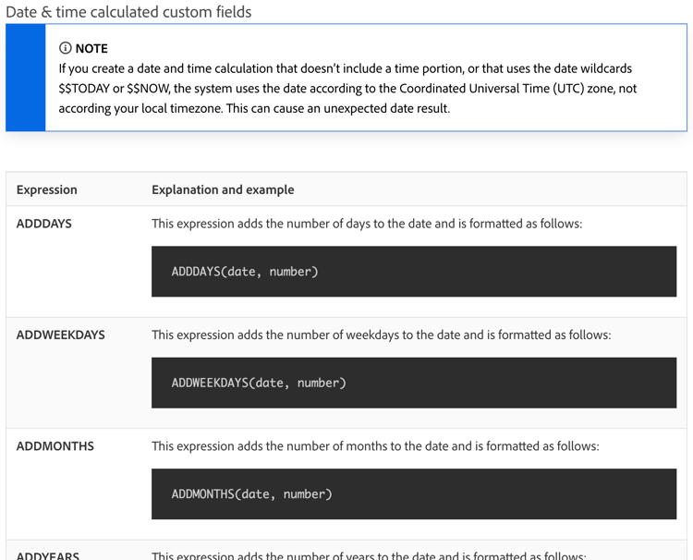Click the blue bar of the note box
This screenshot has height=560, width=693.
pyautogui.click(x=25, y=78)
